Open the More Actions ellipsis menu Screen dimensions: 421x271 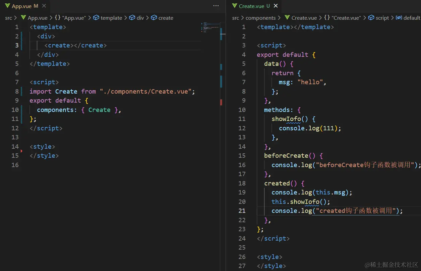[216, 6]
